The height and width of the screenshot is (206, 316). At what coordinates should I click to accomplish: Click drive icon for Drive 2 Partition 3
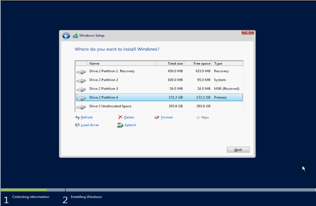(81, 89)
